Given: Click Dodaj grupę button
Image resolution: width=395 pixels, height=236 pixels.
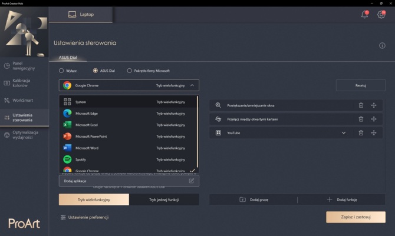Looking at the screenshot, I should point(254,200).
